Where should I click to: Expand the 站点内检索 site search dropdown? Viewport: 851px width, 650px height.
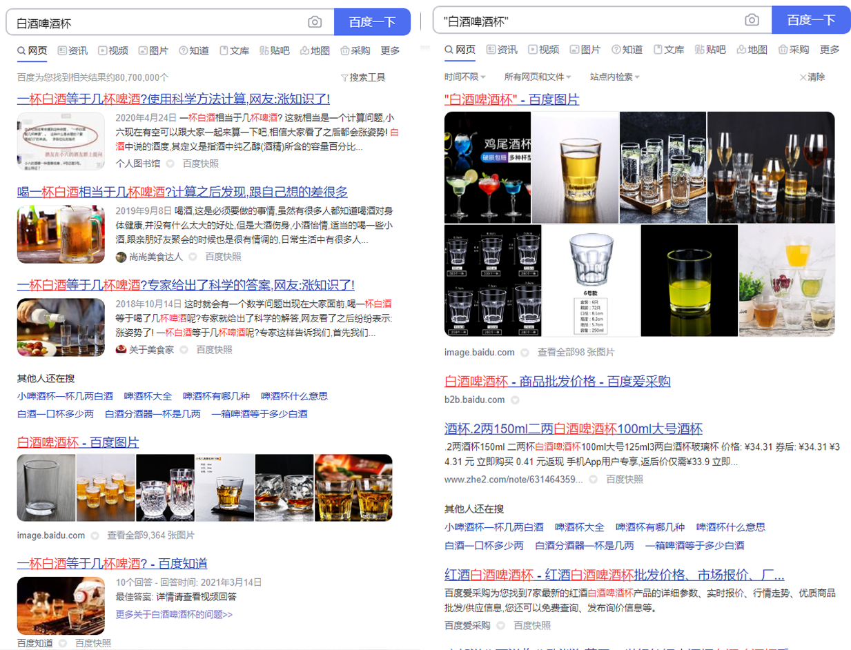coord(614,77)
